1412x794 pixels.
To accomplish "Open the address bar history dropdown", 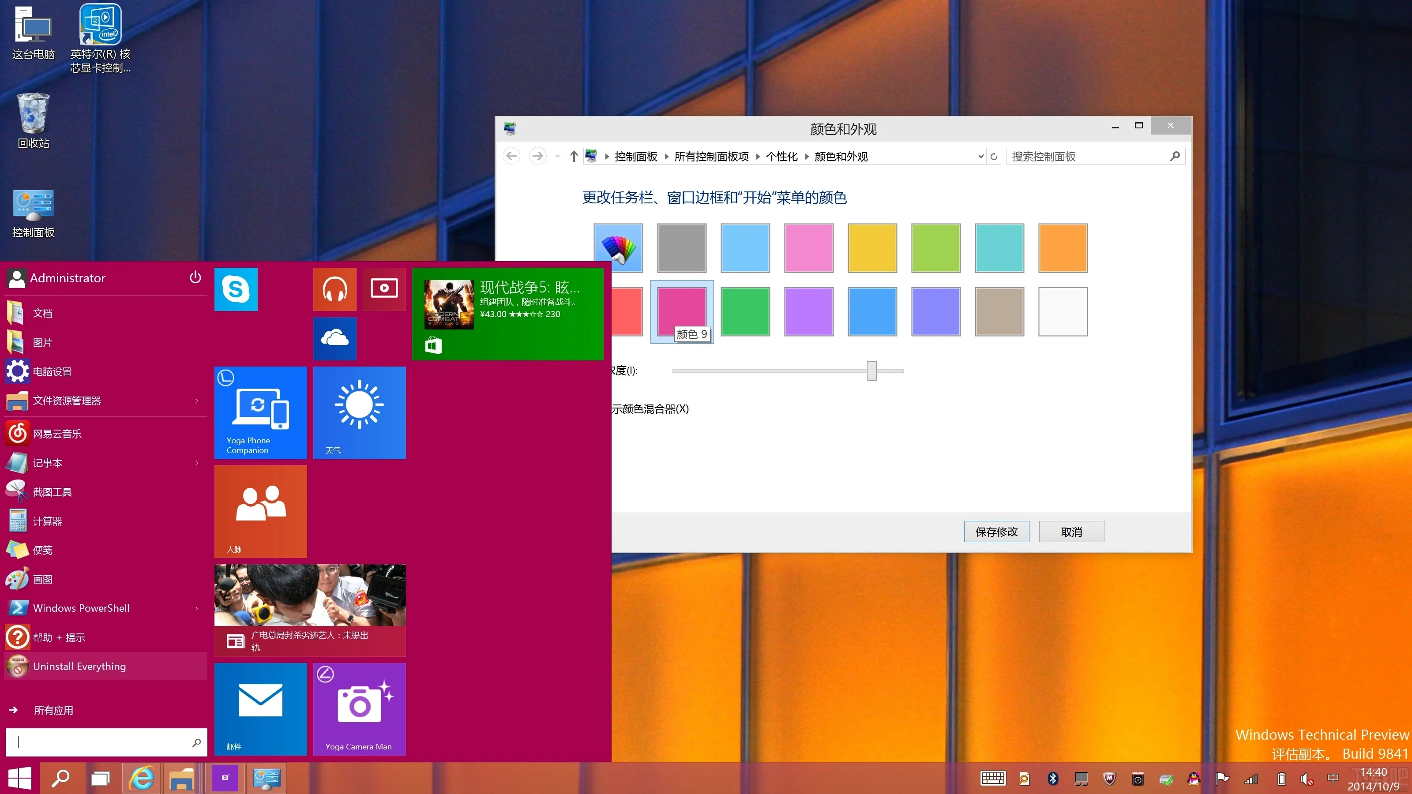I will pos(980,156).
